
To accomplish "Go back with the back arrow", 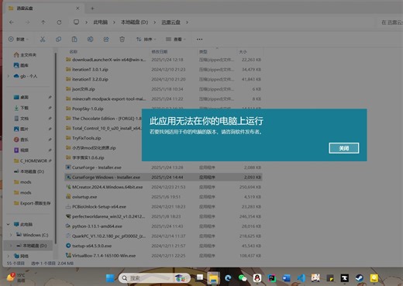I will pyautogui.click(x=12, y=22).
